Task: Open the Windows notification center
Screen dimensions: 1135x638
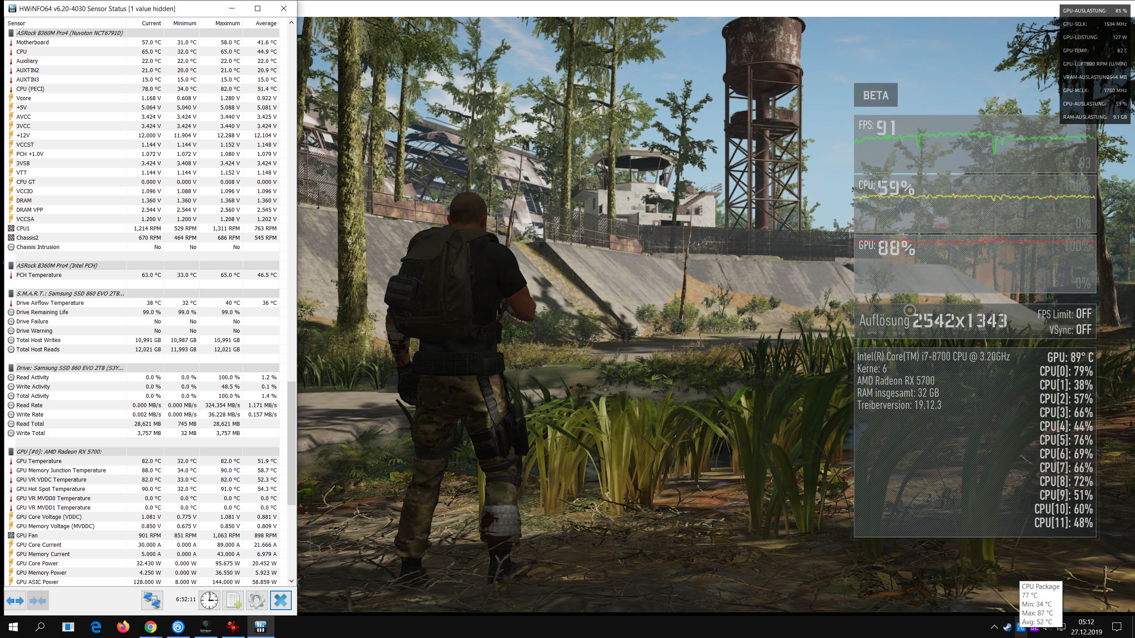Action: (1117, 627)
